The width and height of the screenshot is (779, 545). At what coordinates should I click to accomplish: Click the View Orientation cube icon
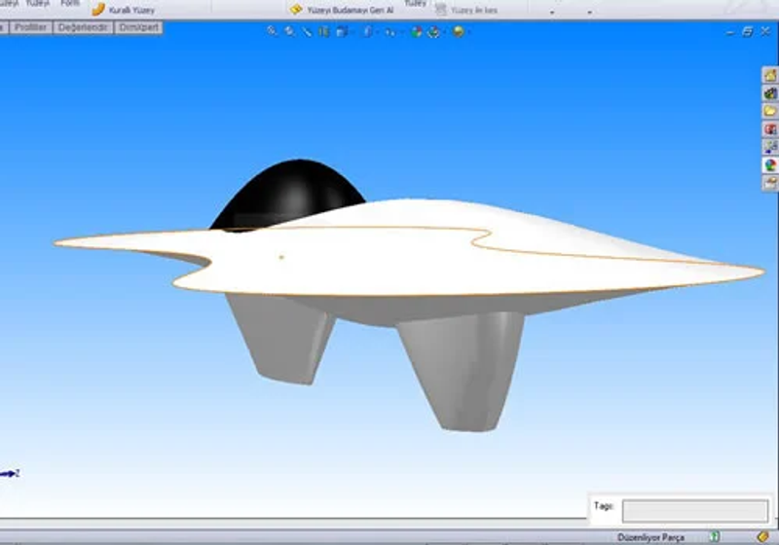click(342, 32)
